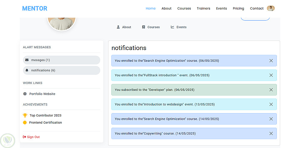The height and width of the screenshot is (148, 297).
Task: Click the Frontend Certification badge icon
Action: click(x=25, y=122)
